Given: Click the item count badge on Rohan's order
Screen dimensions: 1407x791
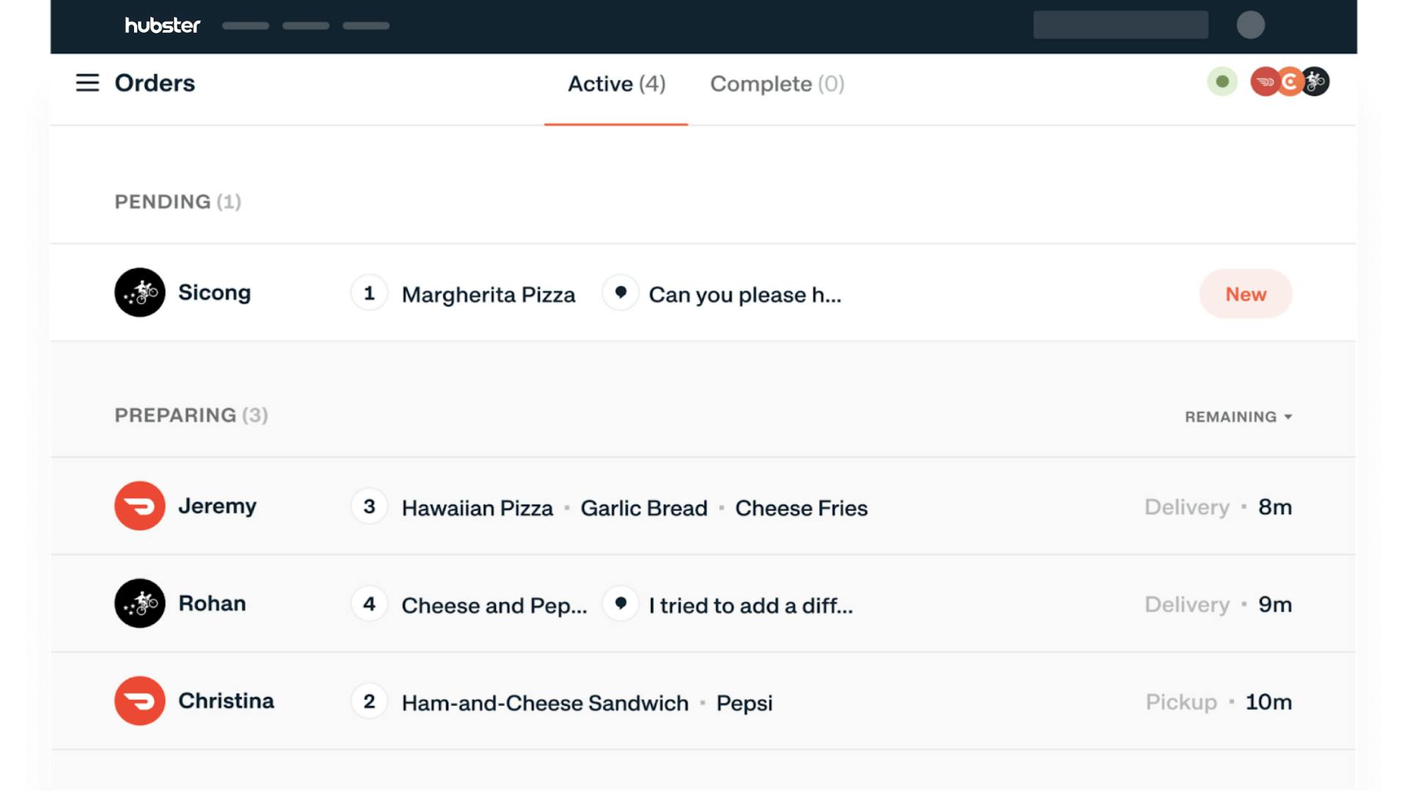Looking at the screenshot, I should tap(369, 604).
